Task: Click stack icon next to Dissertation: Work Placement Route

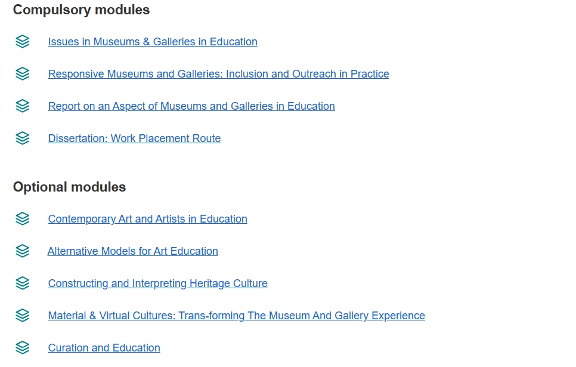Action: click(23, 138)
